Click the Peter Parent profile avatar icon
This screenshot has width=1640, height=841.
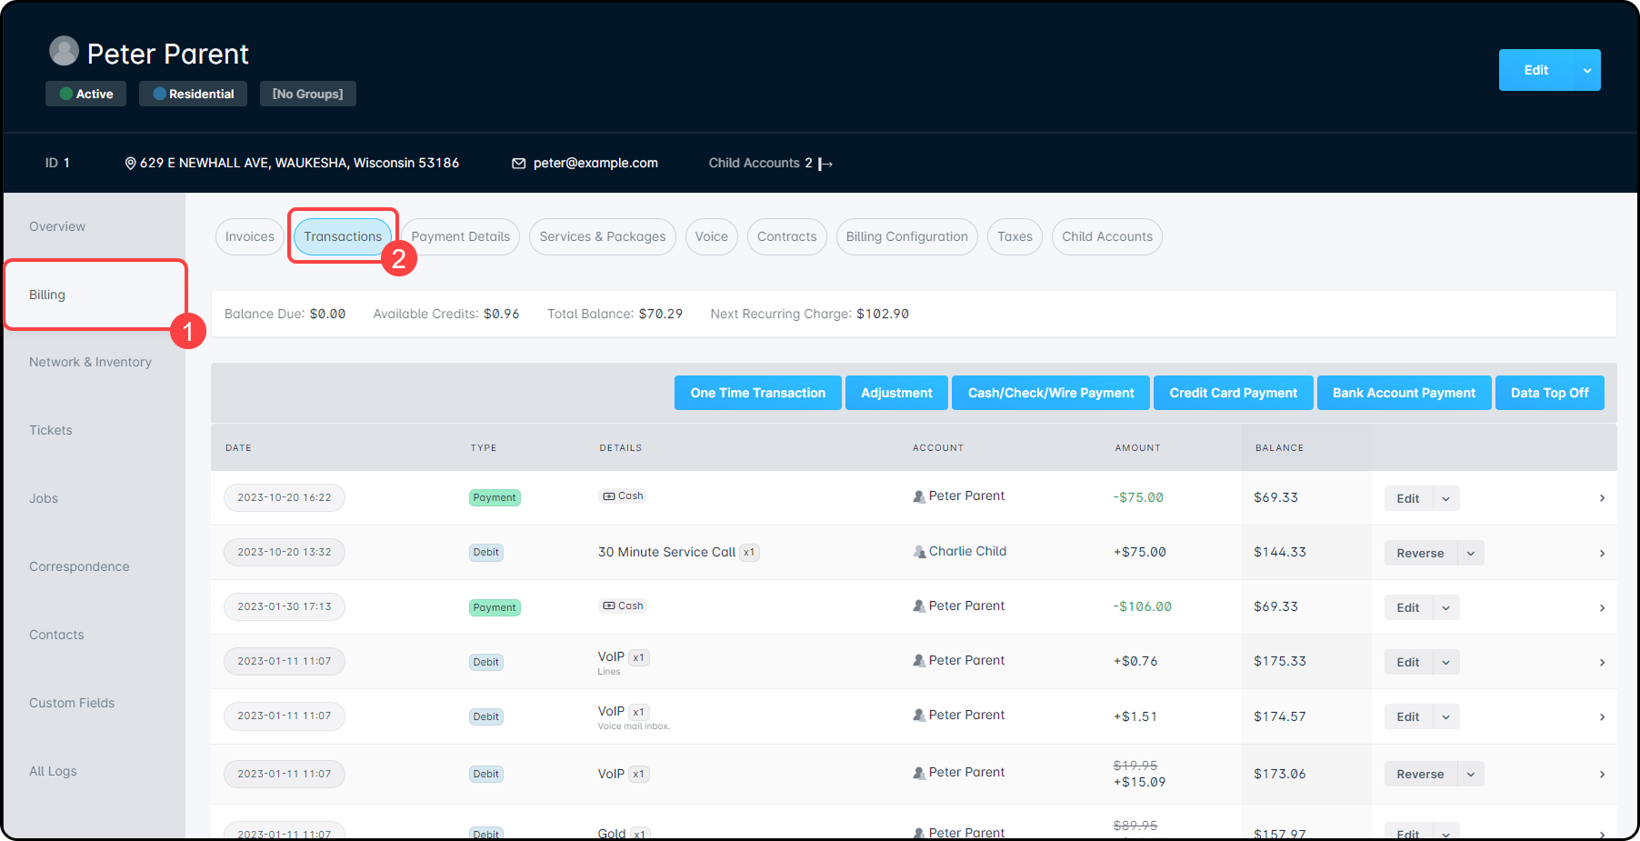pyautogui.click(x=64, y=51)
